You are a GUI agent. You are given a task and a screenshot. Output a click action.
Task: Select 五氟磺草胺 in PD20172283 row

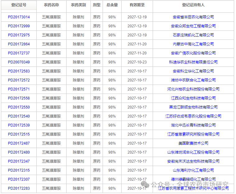(x=52, y=188)
